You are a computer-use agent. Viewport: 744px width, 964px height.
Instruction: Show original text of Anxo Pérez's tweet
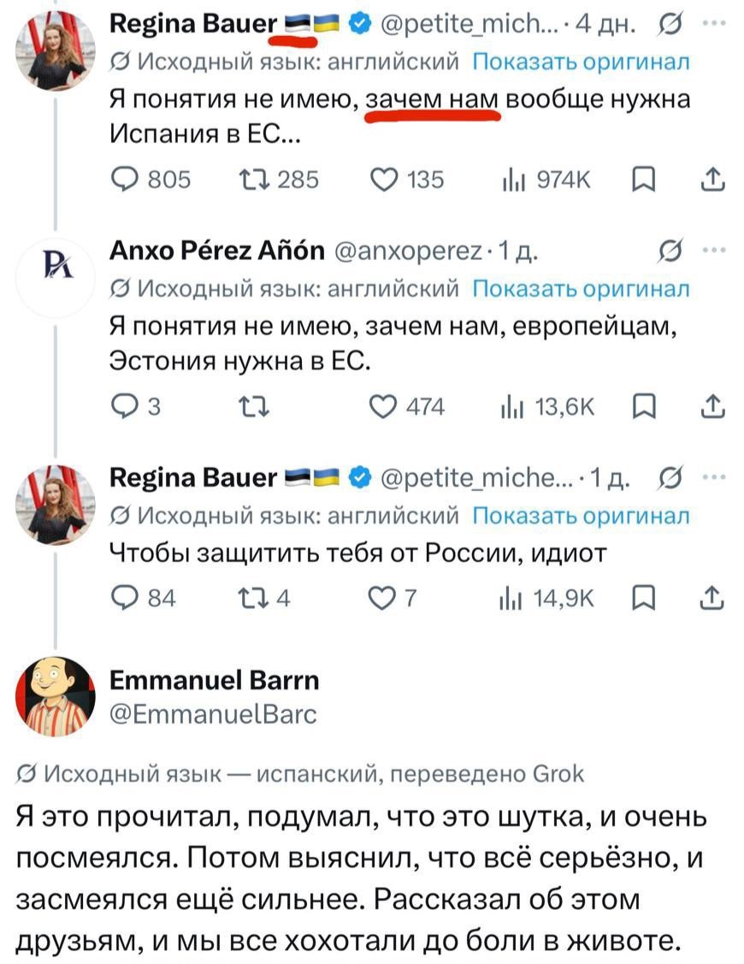tap(581, 288)
